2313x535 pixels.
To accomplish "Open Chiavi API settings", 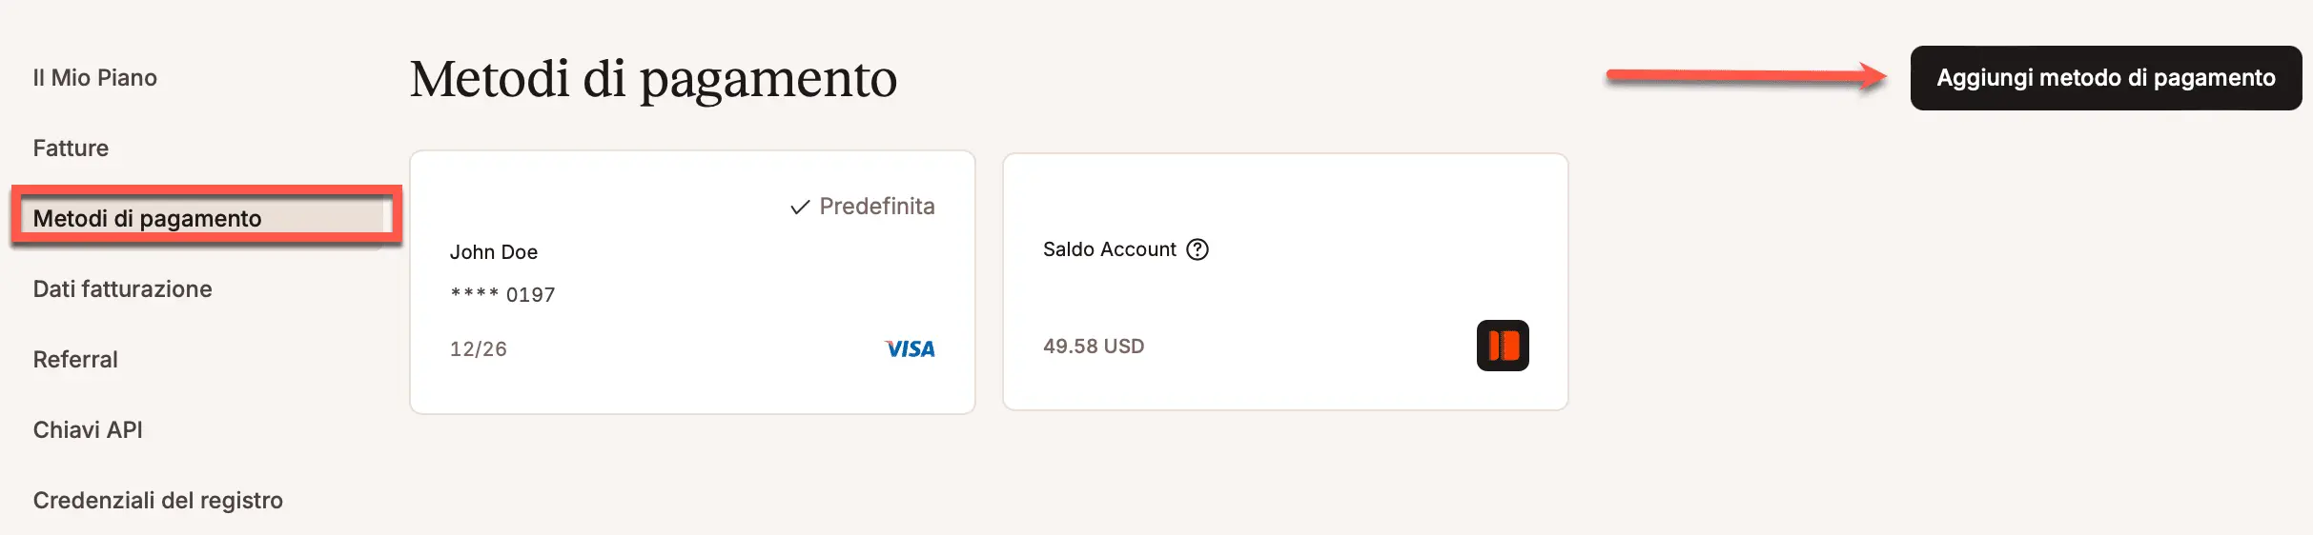I will (x=88, y=430).
